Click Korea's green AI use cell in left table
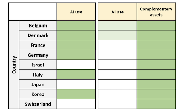The image size is (184, 112). [x=76, y=94]
